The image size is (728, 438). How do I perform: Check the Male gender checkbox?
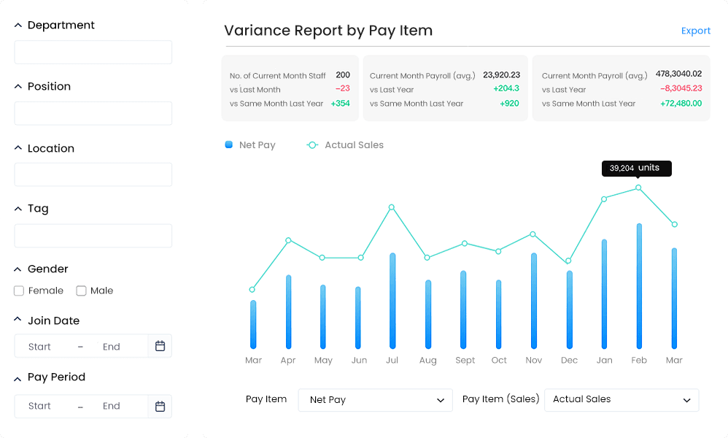point(81,291)
